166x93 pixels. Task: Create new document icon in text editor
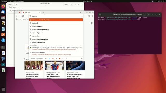pos(16,4)
